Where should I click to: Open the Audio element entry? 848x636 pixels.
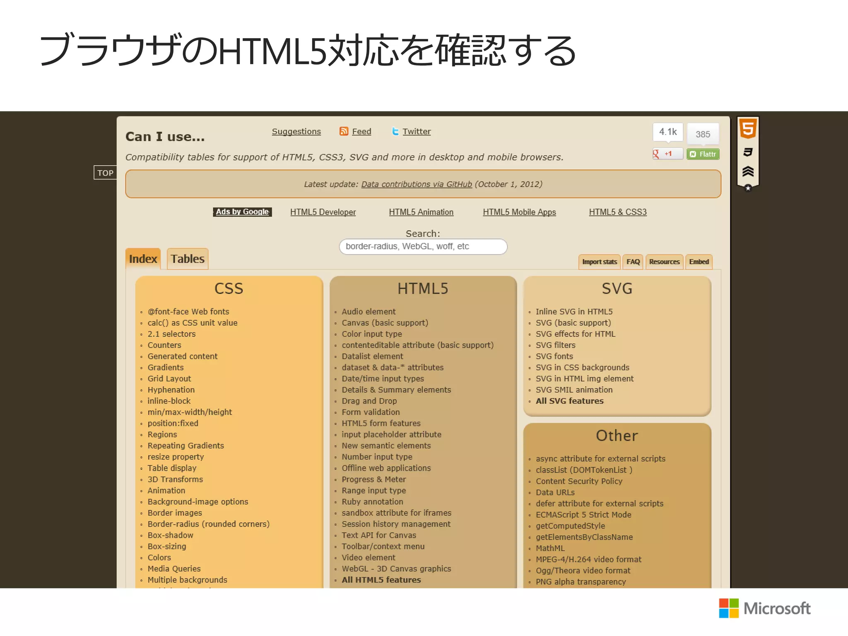pos(369,311)
